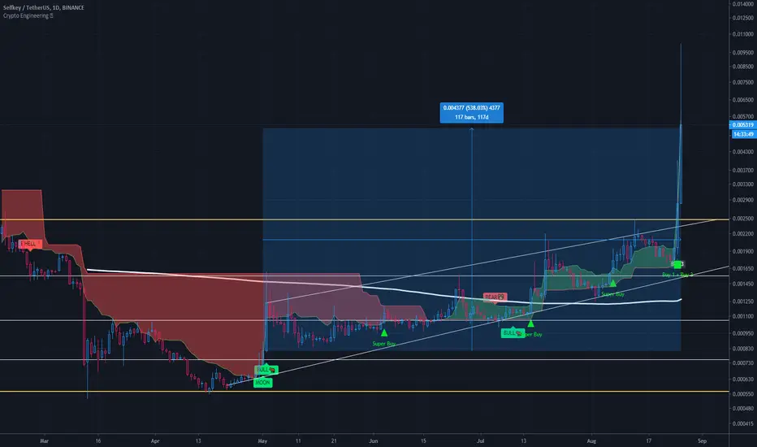Viewport: 757px width, 447px height.
Task: Click the Aug date on time axis
Action: click(x=591, y=440)
